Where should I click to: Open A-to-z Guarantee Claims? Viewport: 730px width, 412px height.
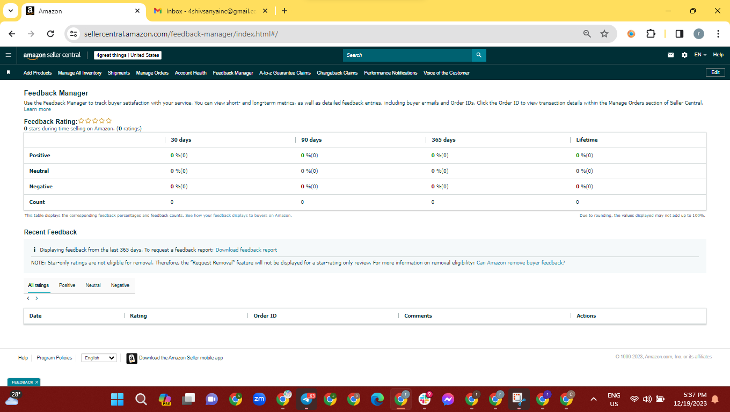(x=285, y=73)
